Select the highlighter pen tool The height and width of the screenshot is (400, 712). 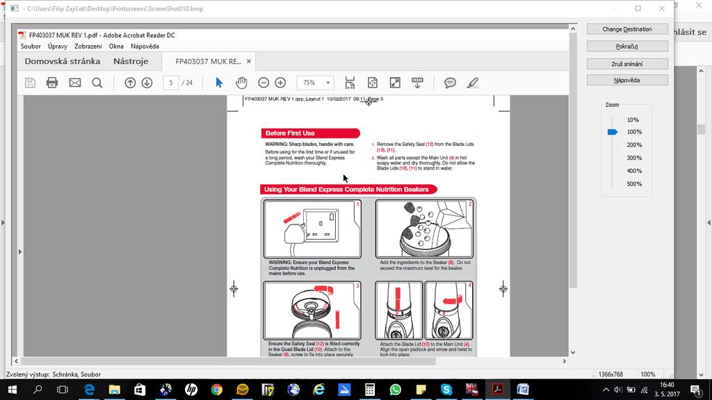pyautogui.click(x=472, y=83)
